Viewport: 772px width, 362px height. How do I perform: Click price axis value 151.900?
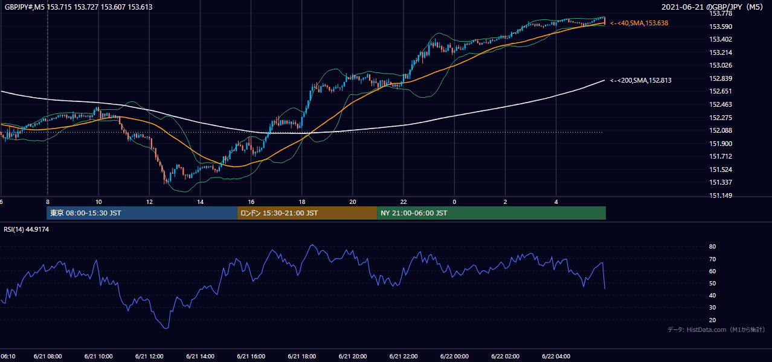tap(720, 144)
